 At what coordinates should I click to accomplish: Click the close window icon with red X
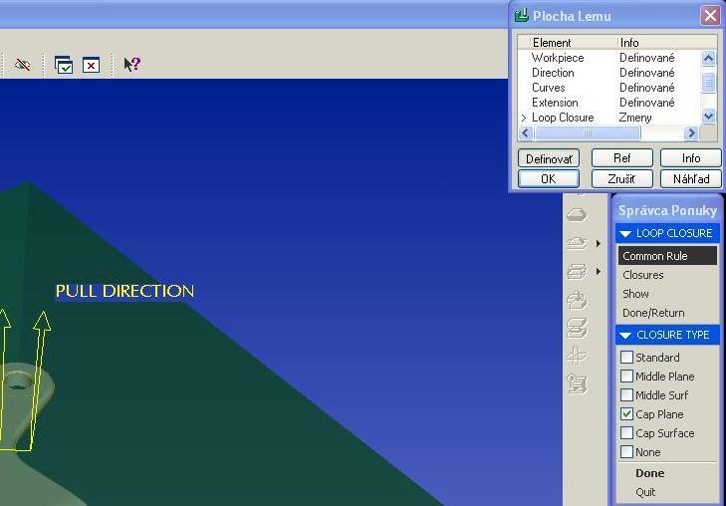[91, 65]
